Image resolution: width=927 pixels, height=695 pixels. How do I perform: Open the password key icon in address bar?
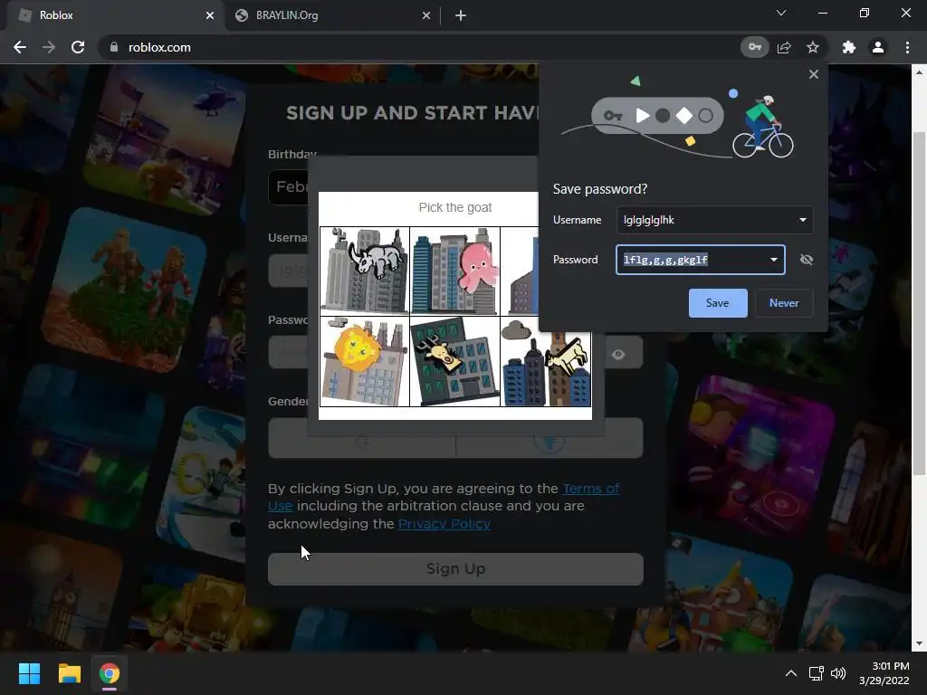755,47
